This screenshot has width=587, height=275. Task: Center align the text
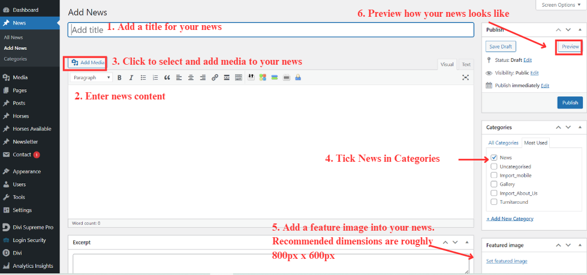(191, 78)
